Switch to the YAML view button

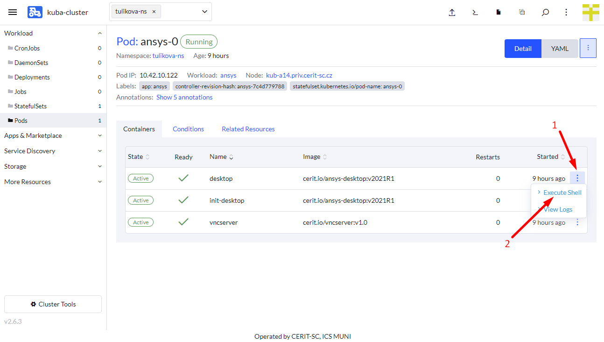(x=560, y=49)
